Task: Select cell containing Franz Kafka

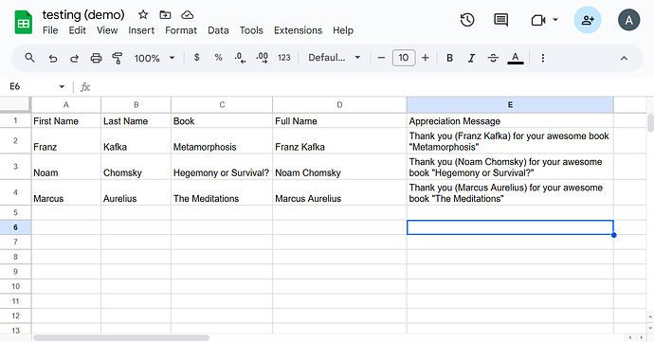Action: tap(339, 141)
